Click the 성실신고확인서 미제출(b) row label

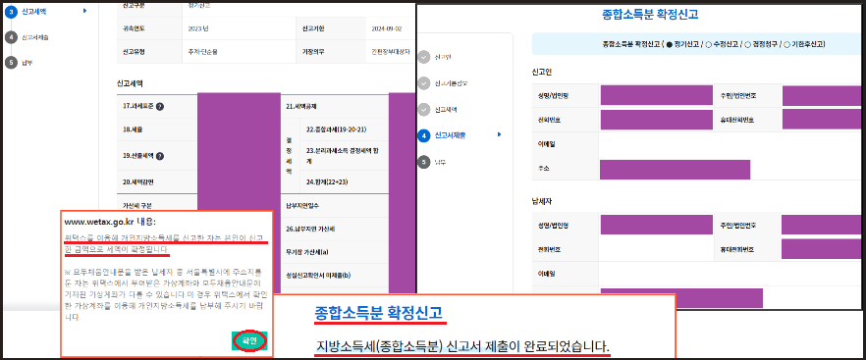click(317, 276)
